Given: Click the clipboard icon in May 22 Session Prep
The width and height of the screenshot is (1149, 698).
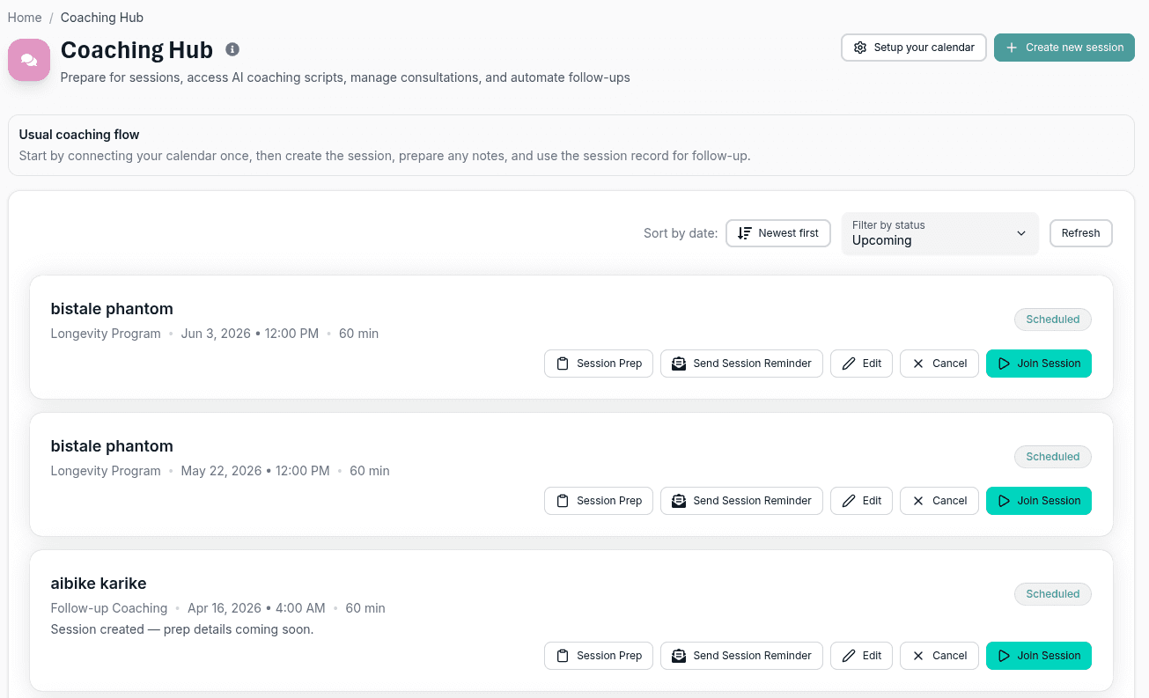Looking at the screenshot, I should (x=563, y=501).
